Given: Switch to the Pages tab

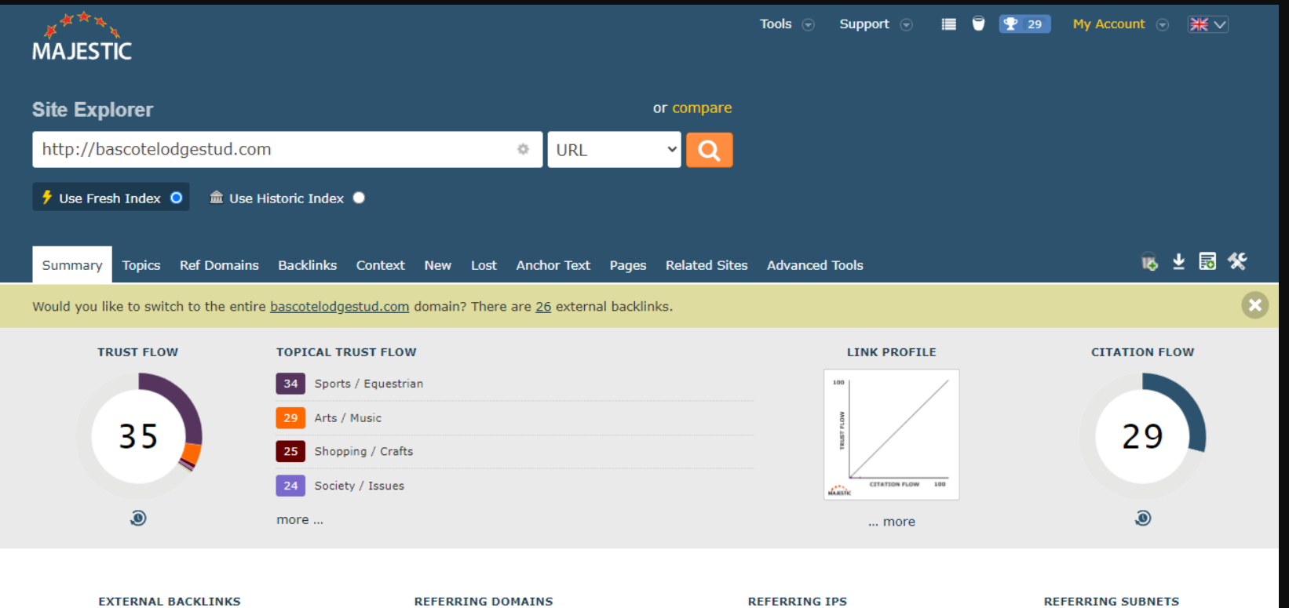Looking at the screenshot, I should tap(628, 265).
